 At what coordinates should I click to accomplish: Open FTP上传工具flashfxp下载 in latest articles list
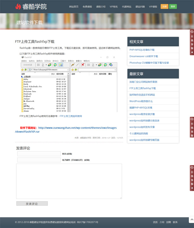(x=142, y=88)
